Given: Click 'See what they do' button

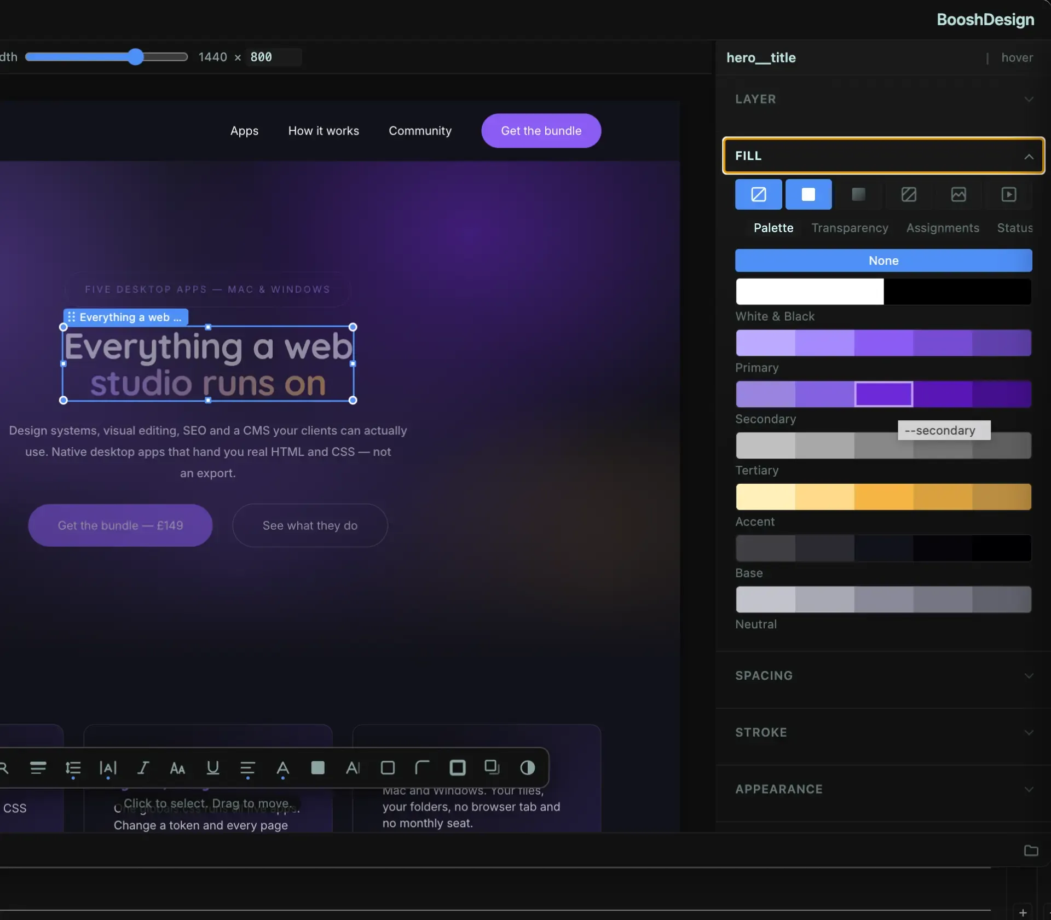Looking at the screenshot, I should (x=310, y=525).
